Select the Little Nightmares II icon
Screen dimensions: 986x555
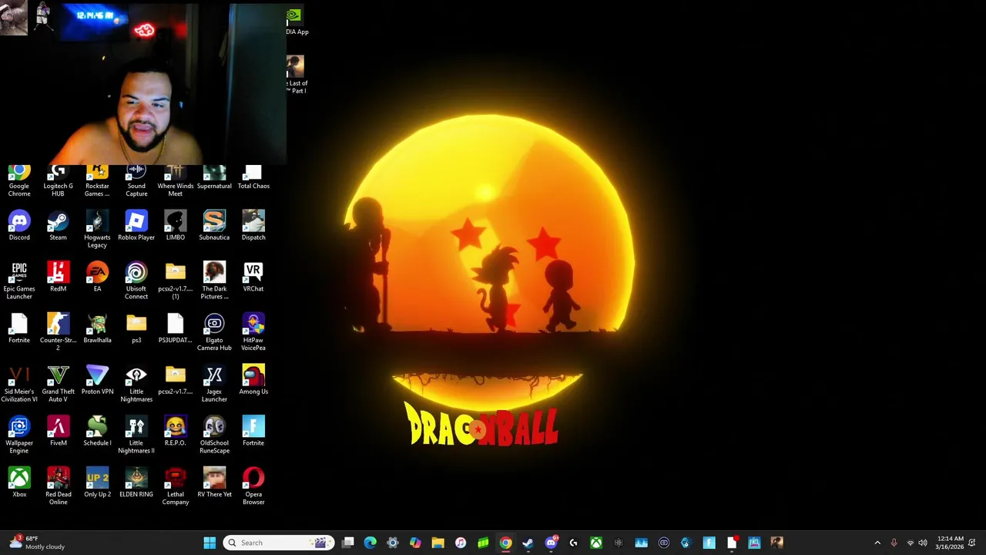click(136, 435)
